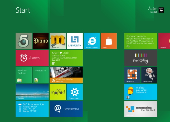Switch to the Desktop tile
Screen dimensions: 170x122
(32, 92)
